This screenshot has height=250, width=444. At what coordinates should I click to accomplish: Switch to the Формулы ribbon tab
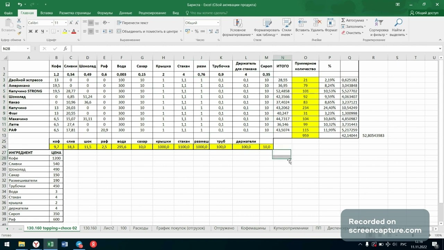coord(105,13)
